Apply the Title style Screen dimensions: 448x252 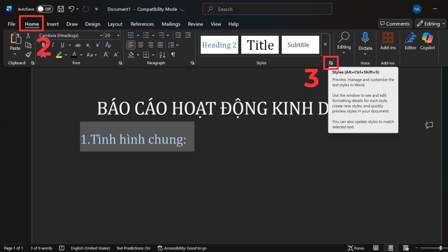[x=260, y=44]
